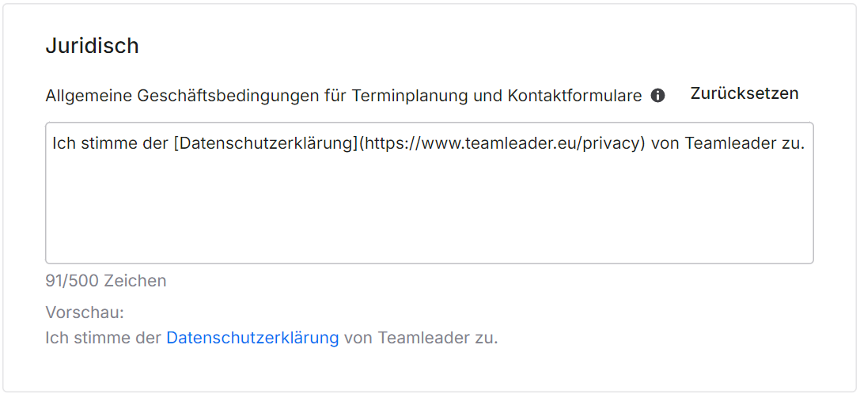This screenshot has width=860, height=394.
Task: Click the word Terminplanung in the field label
Action: pos(408,96)
